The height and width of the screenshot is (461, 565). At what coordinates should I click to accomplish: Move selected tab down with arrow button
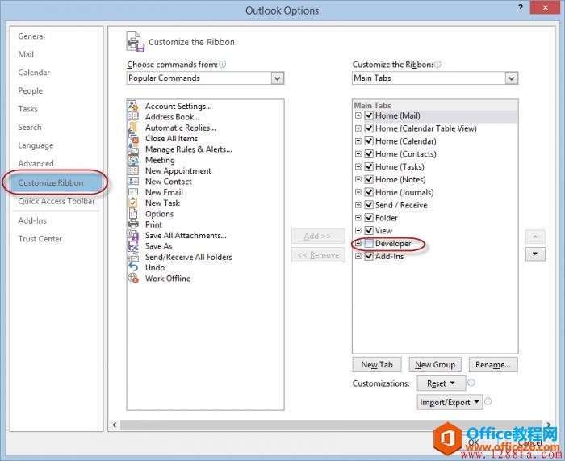(x=535, y=254)
